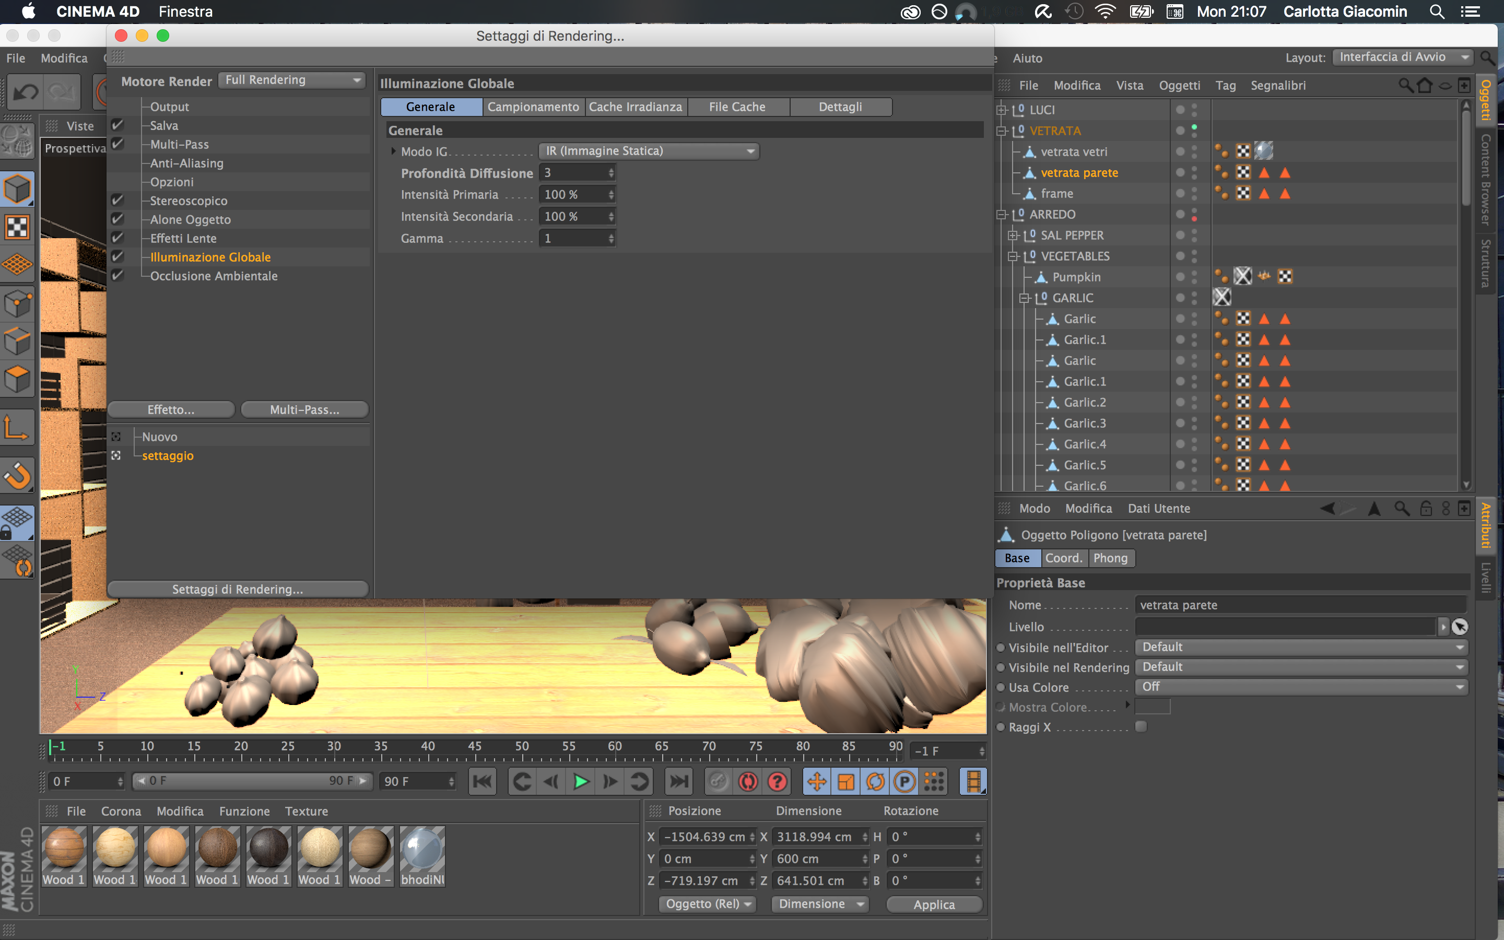1504x940 pixels.
Task: Collapse the VEGETABLES group in the object tree
Action: tap(1013, 256)
